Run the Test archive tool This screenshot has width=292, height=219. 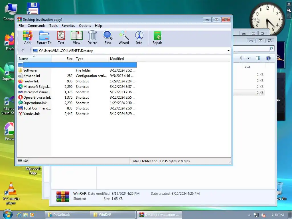tap(61, 37)
